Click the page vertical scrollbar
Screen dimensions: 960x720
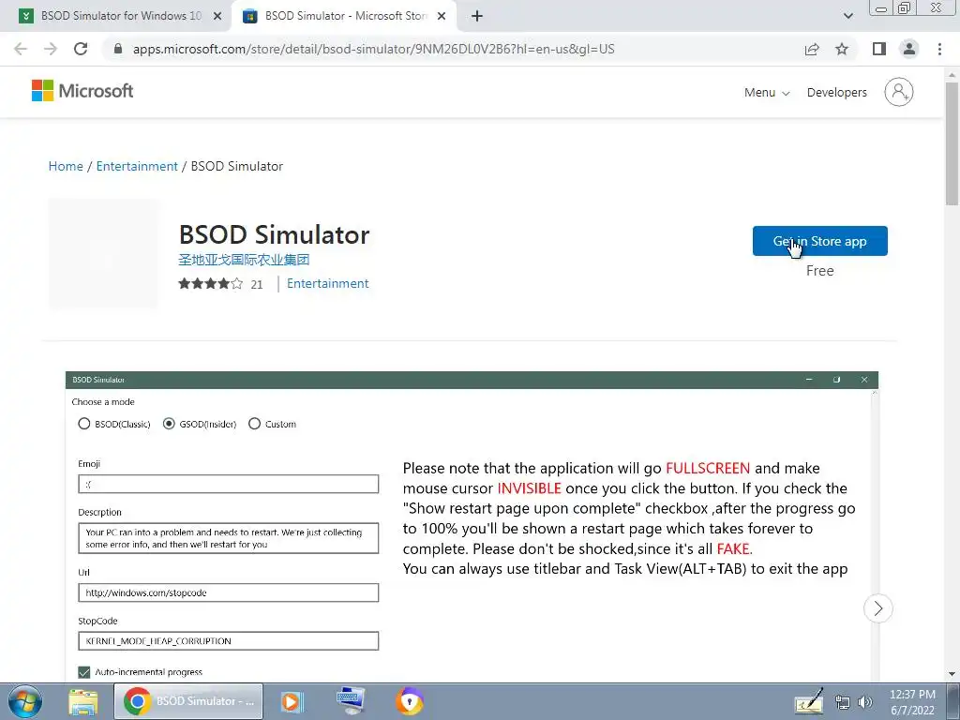pyautogui.click(x=952, y=143)
